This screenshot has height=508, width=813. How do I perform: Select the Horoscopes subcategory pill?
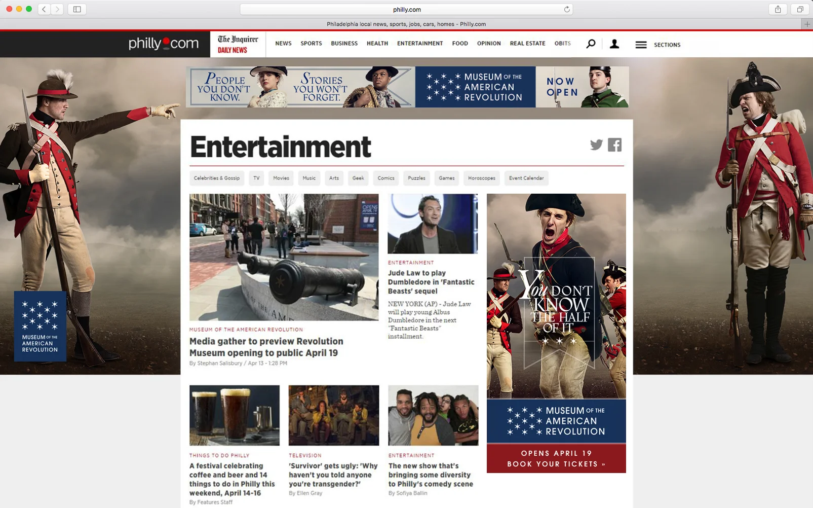482,178
